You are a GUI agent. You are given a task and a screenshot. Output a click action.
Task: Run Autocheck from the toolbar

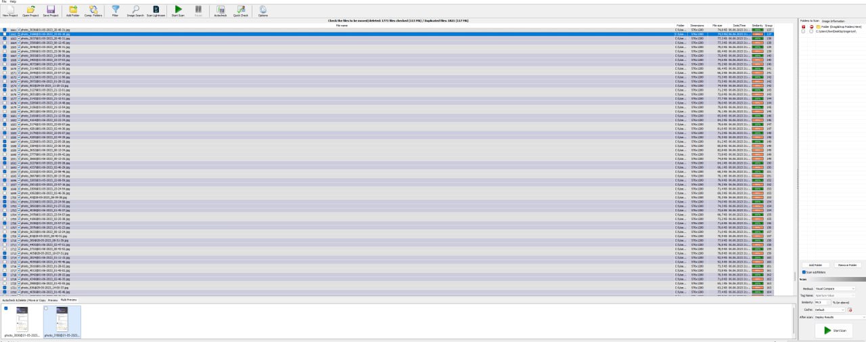(x=220, y=10)
